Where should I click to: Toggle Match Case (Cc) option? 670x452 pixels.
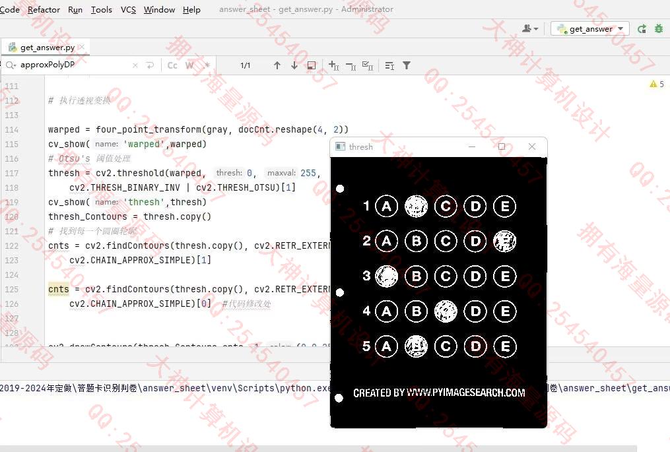tap(172, 65)
